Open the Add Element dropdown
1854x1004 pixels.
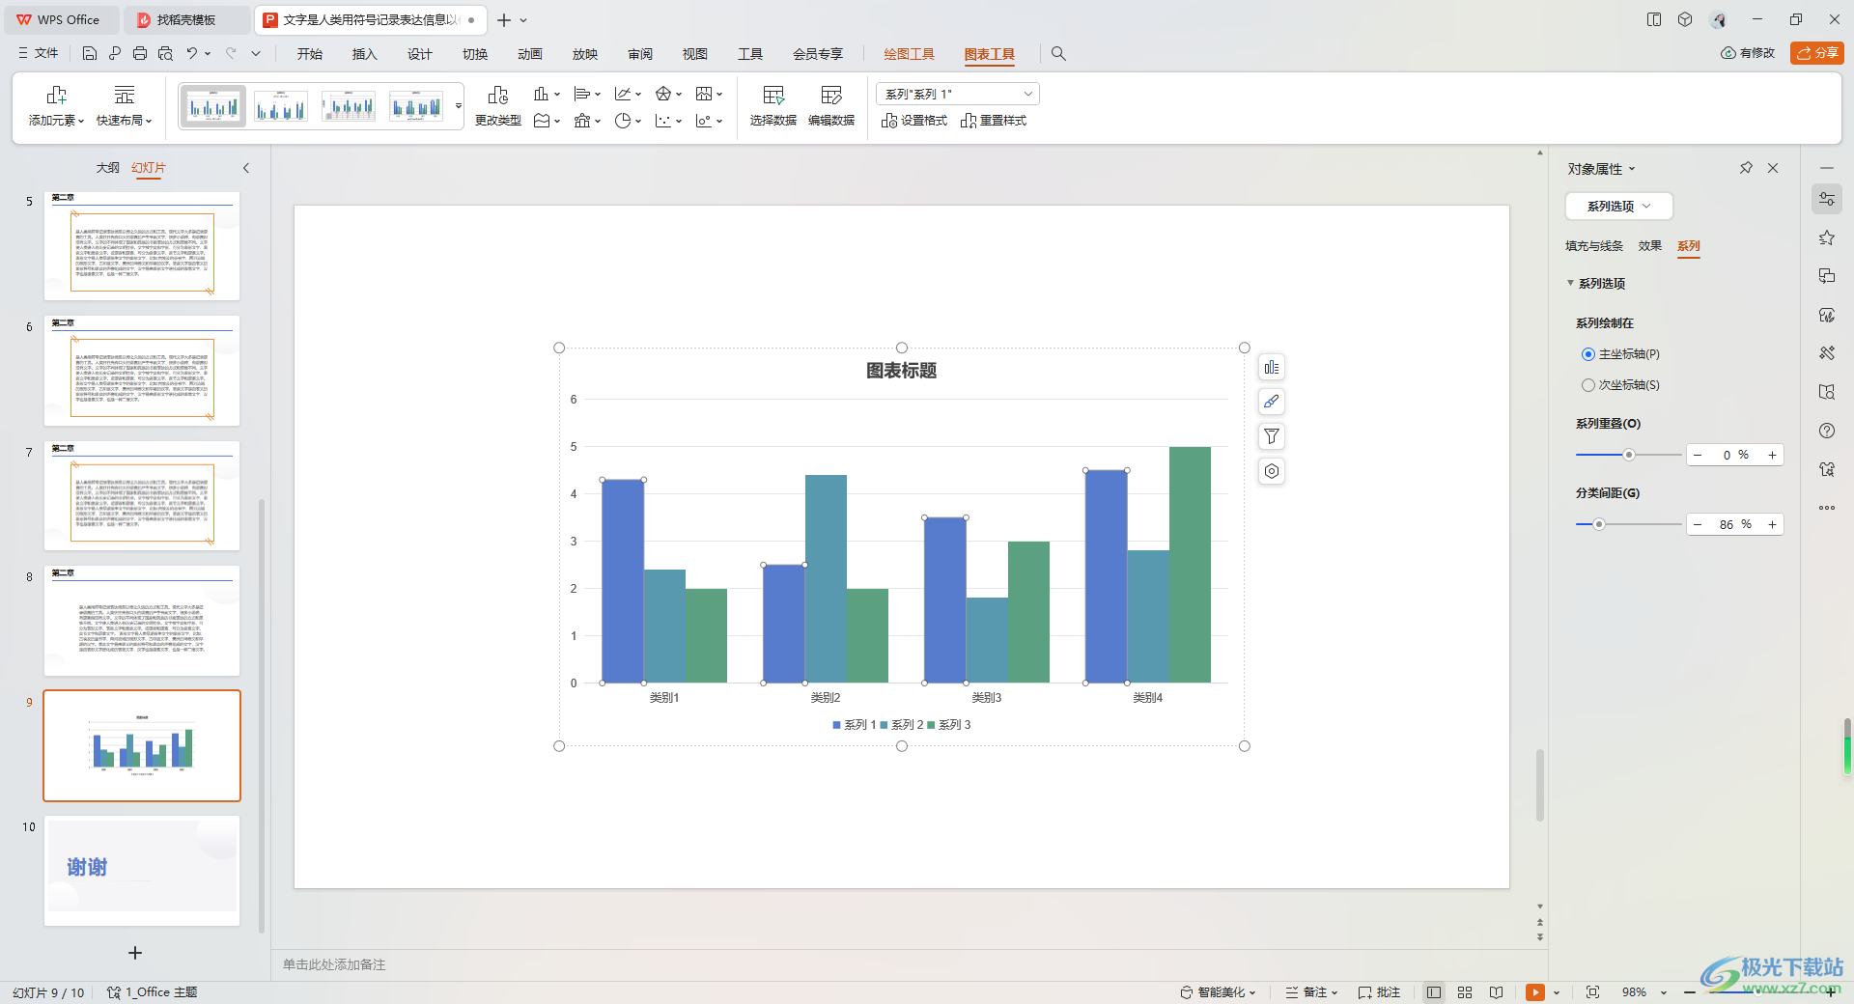56,106
